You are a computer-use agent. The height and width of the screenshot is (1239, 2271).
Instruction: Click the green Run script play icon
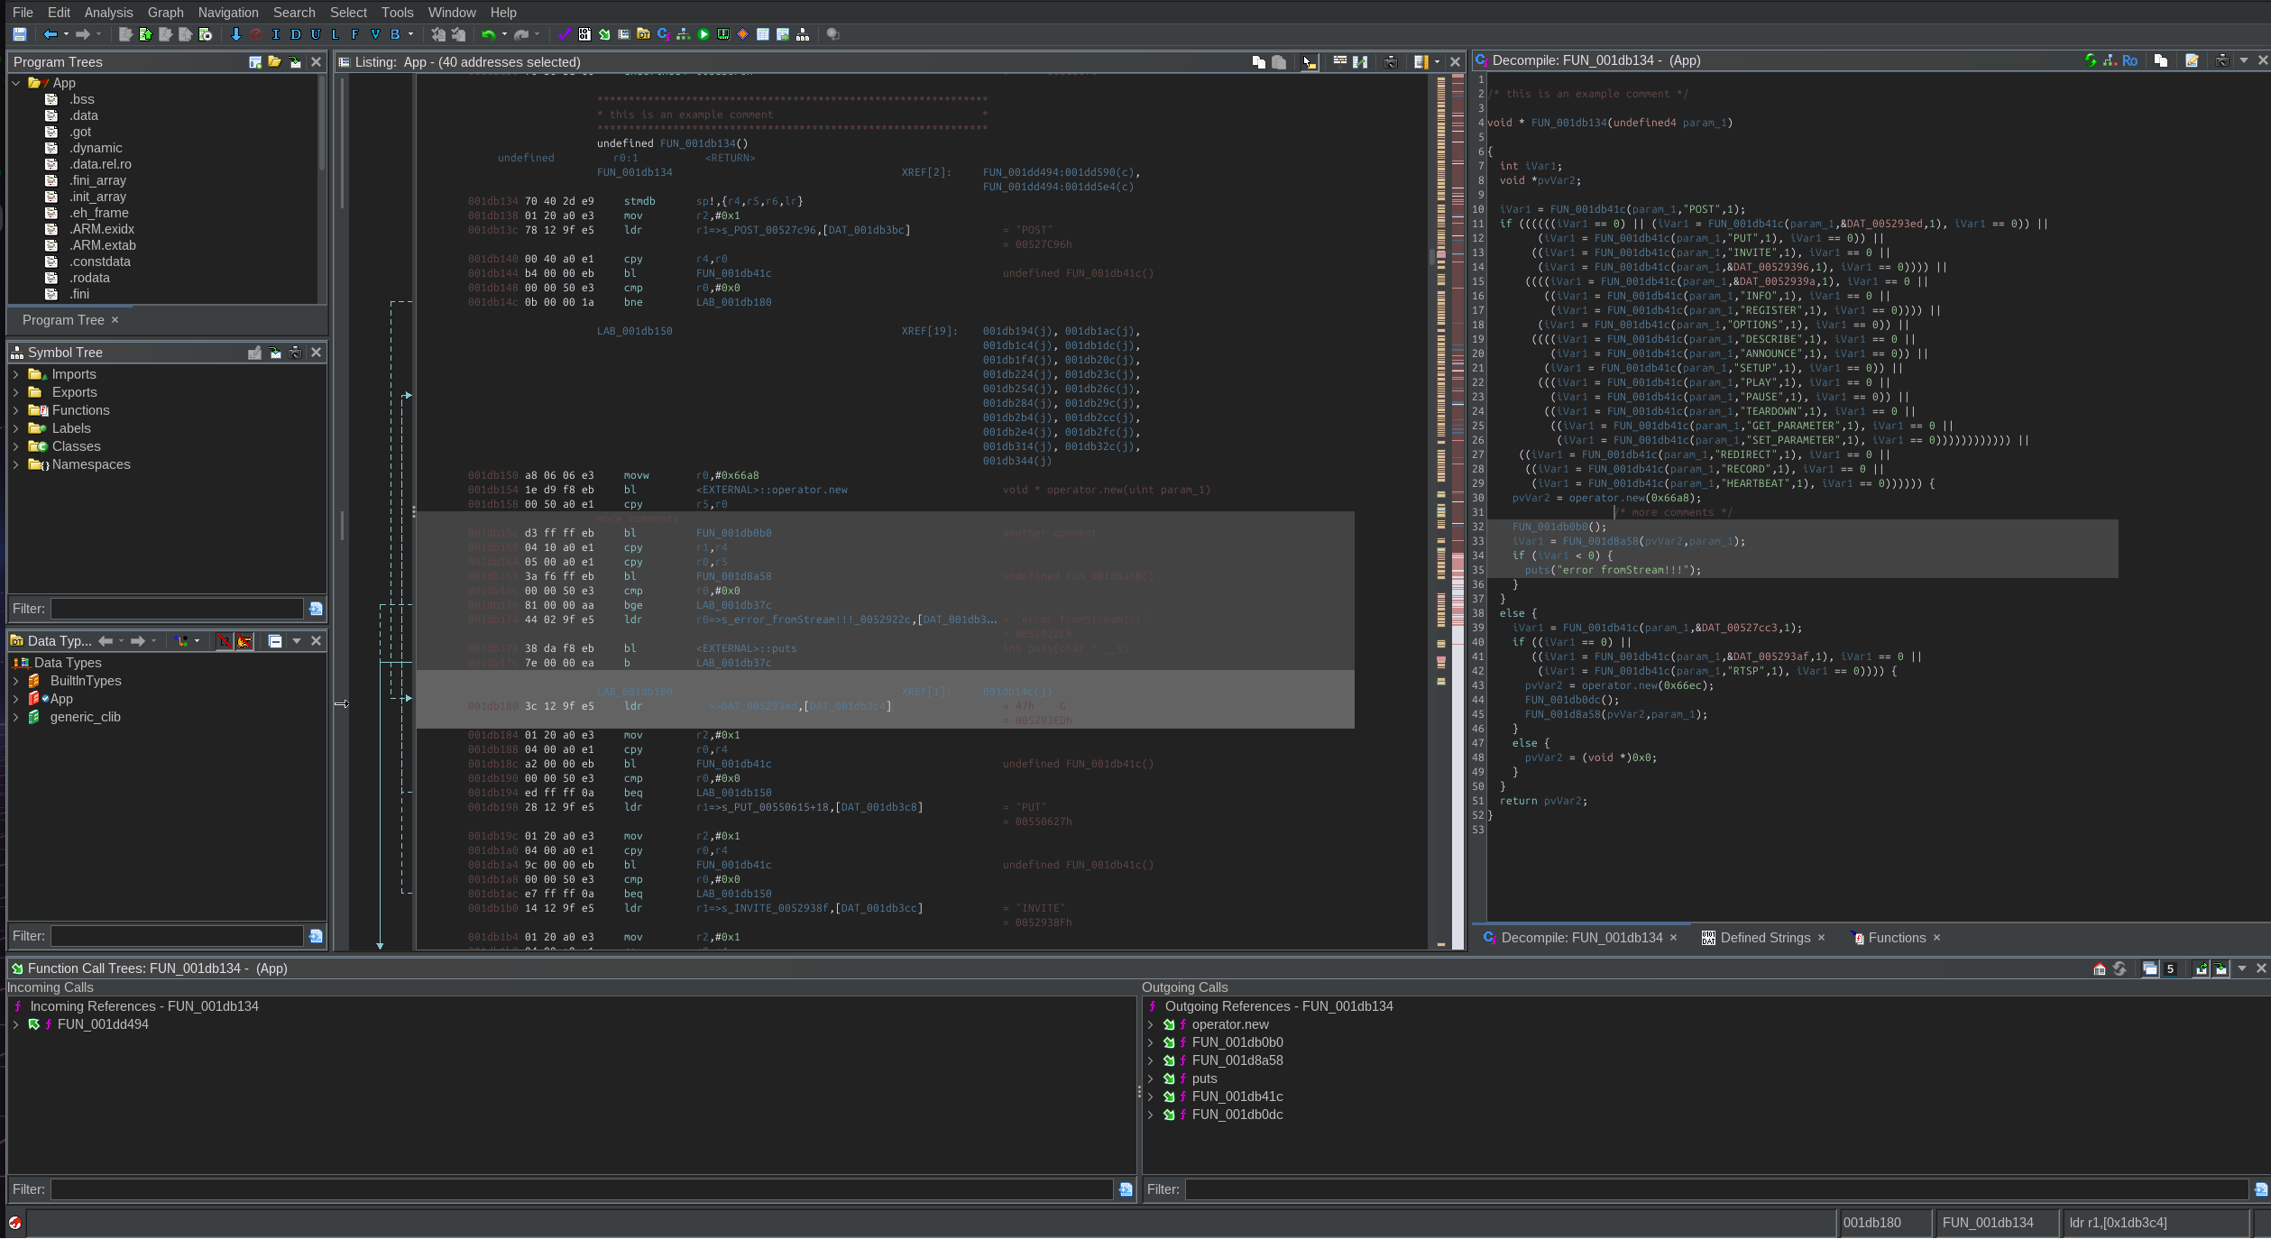coord(703,34)
